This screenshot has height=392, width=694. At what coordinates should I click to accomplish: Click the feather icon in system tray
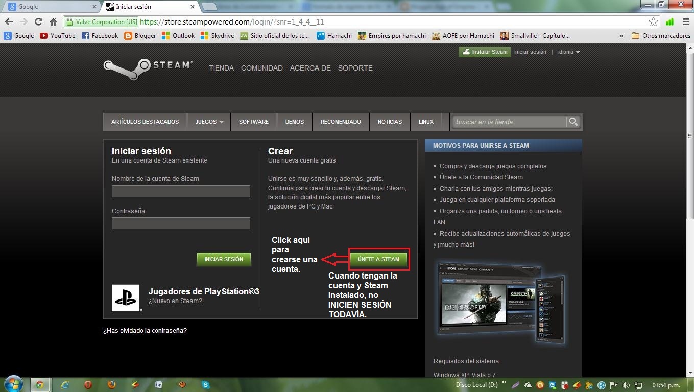[x=515, y=385]
